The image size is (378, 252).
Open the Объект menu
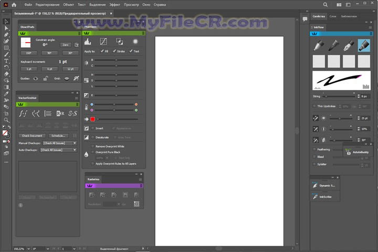point(68,5)
